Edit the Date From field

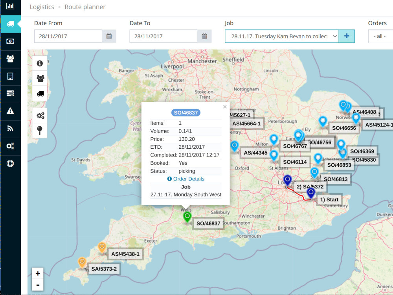[x=68, y=36]
